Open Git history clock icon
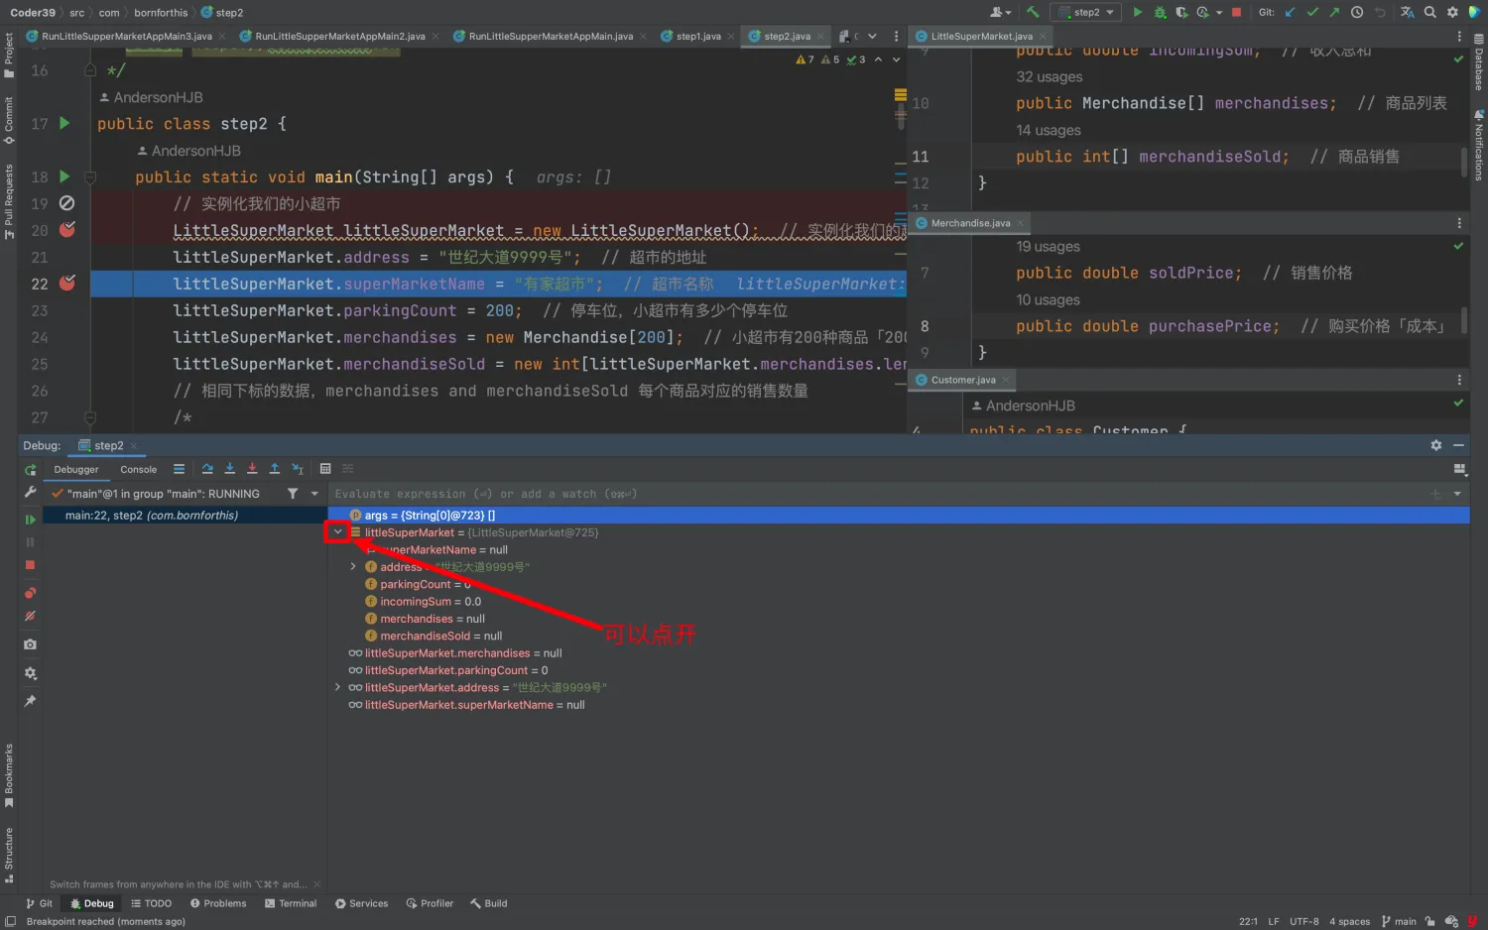Screen dimensions: 1488x930 [1357, 12]
